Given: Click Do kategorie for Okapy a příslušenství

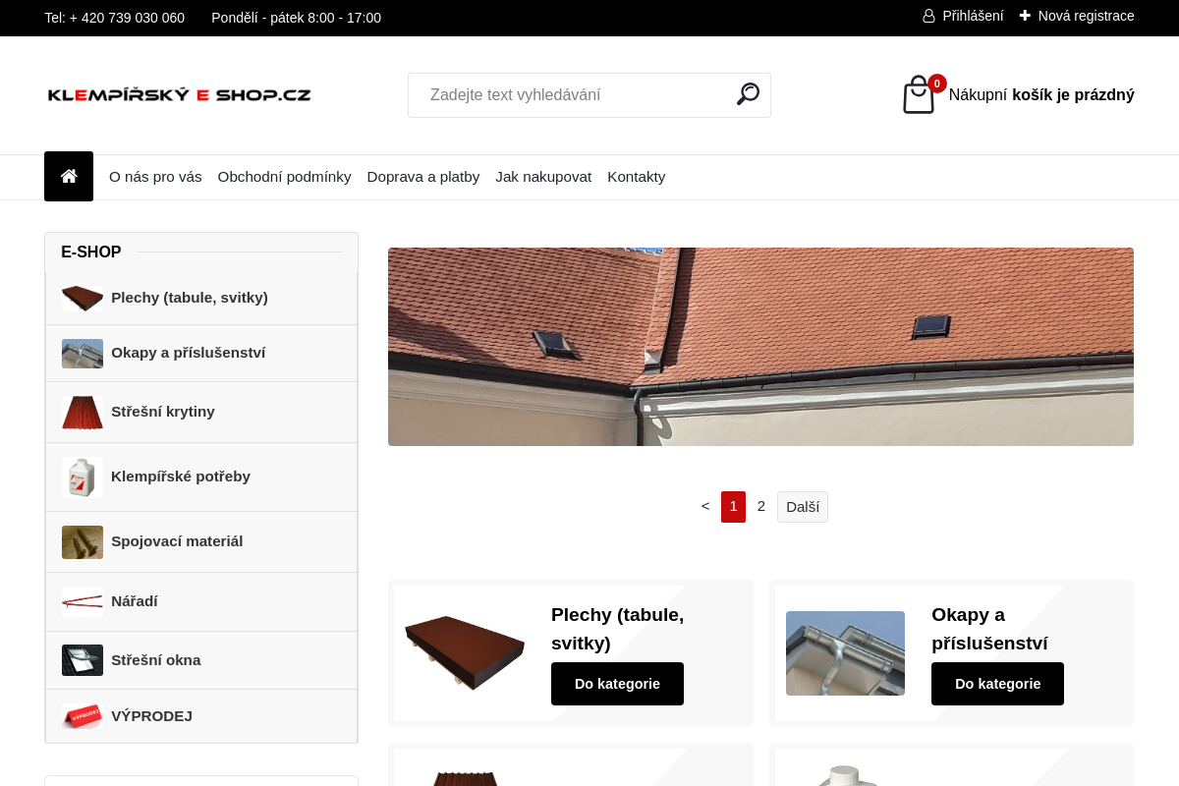Looking at the screenshot, I should point(997,683).
